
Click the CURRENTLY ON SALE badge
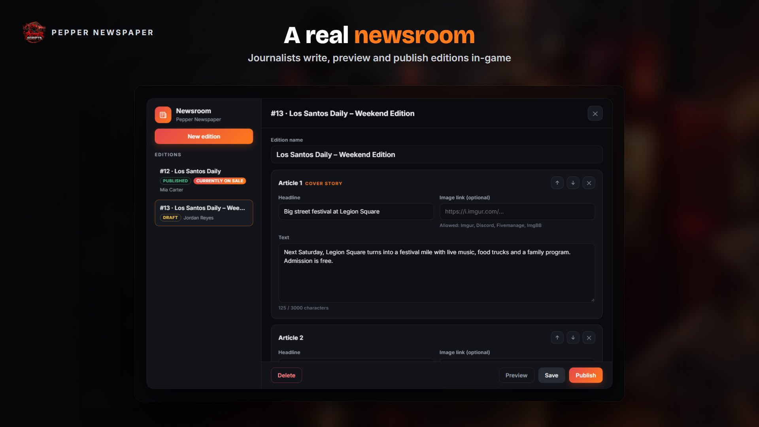[x=220, y=181]
